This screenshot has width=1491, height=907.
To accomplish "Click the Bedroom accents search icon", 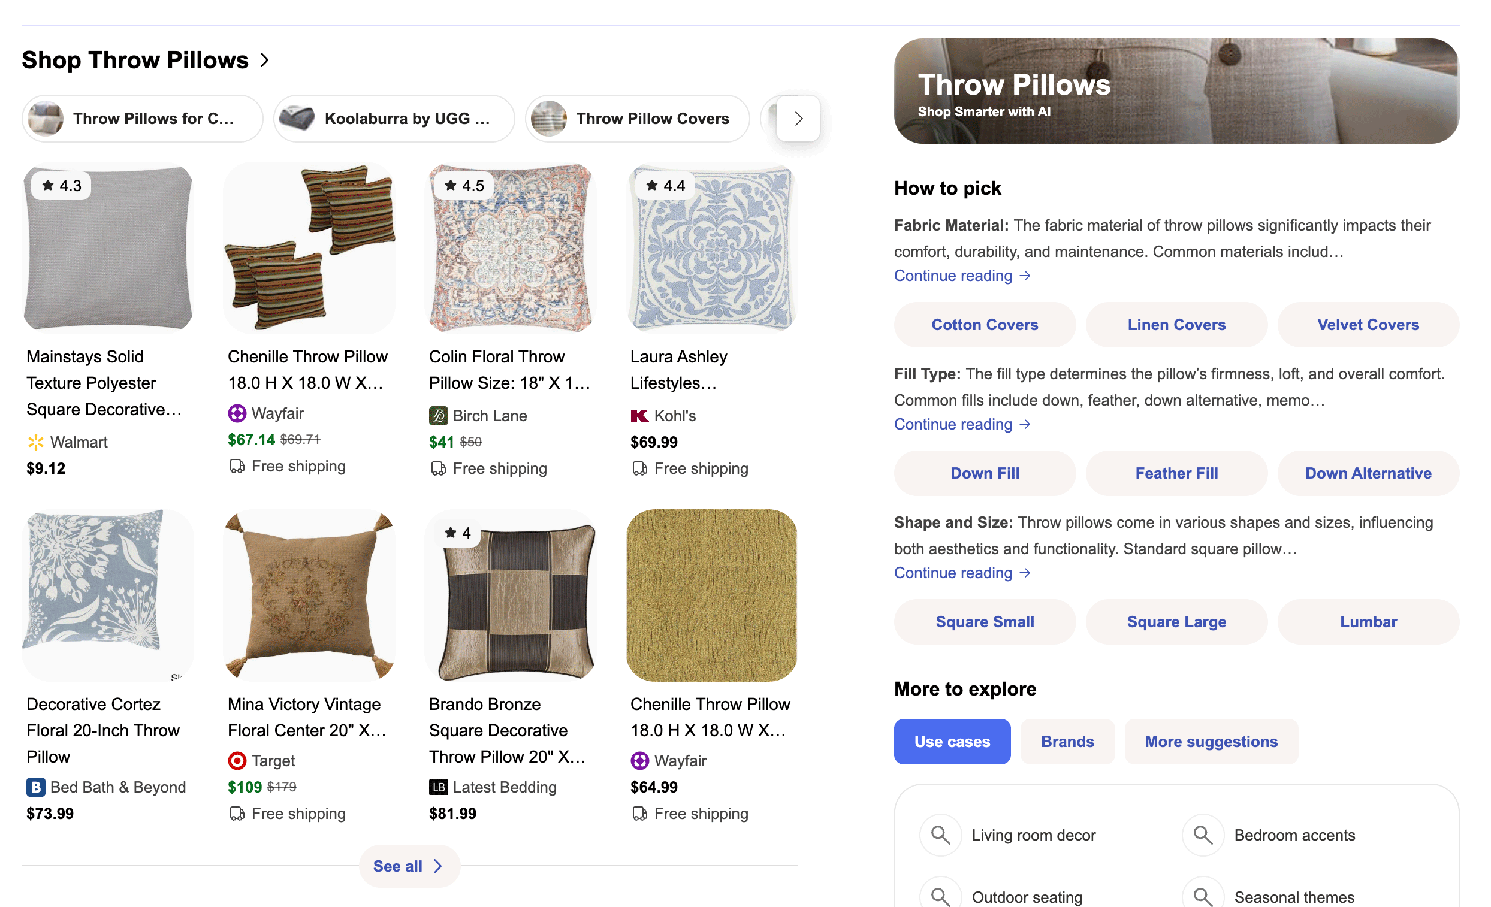I will point(1203,836).
